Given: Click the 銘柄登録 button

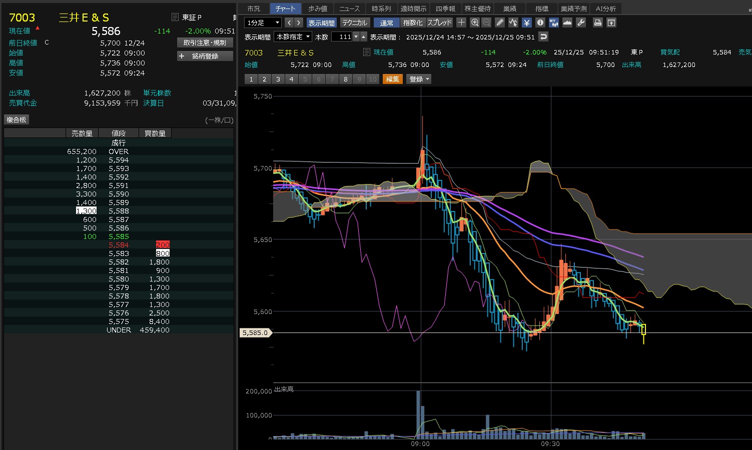Looking at the screenshot, I should pos(205,56).
